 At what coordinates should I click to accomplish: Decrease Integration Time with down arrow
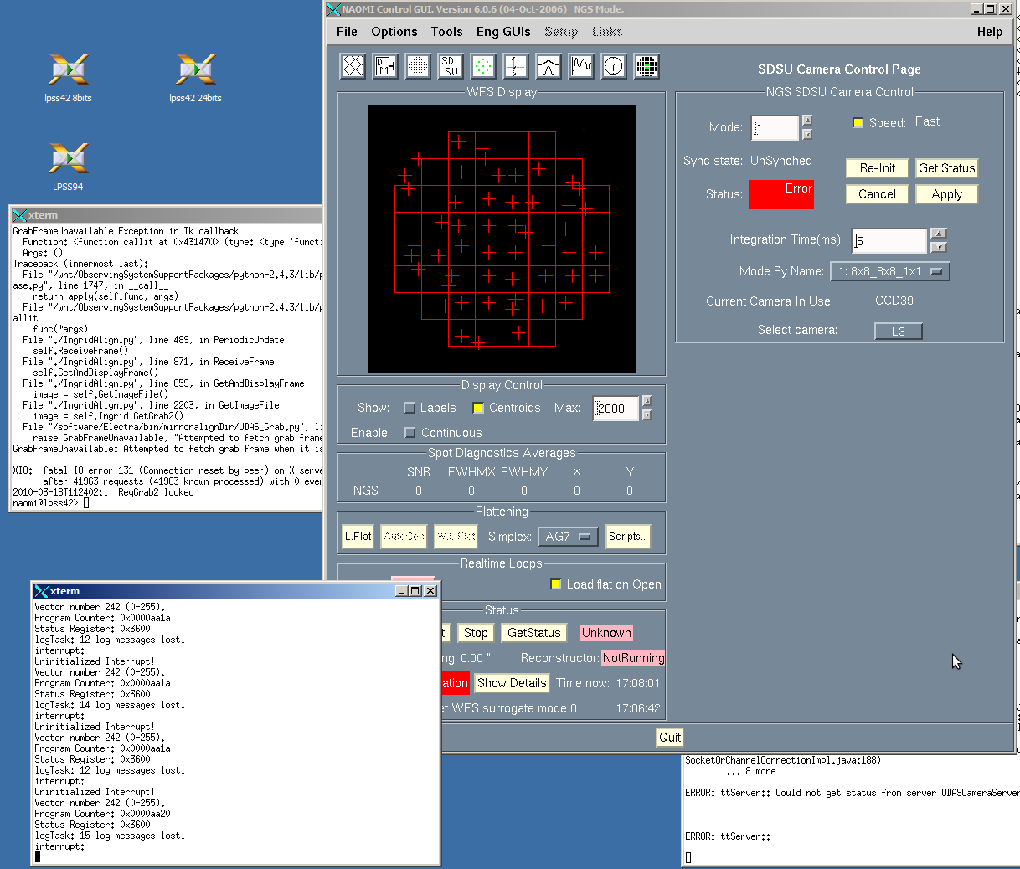(939, 247)
